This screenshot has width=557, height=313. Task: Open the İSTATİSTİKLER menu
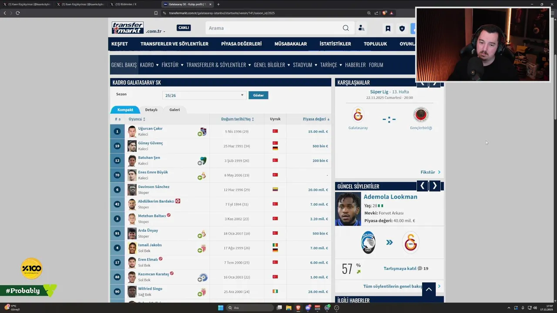click(335, 44)
